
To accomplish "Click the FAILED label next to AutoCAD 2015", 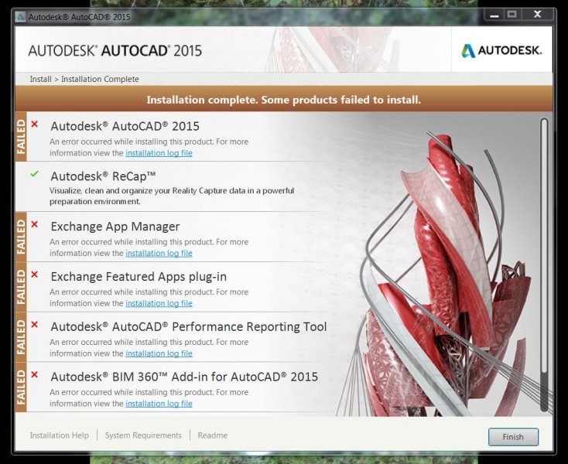I will click(x=21, y=136).
